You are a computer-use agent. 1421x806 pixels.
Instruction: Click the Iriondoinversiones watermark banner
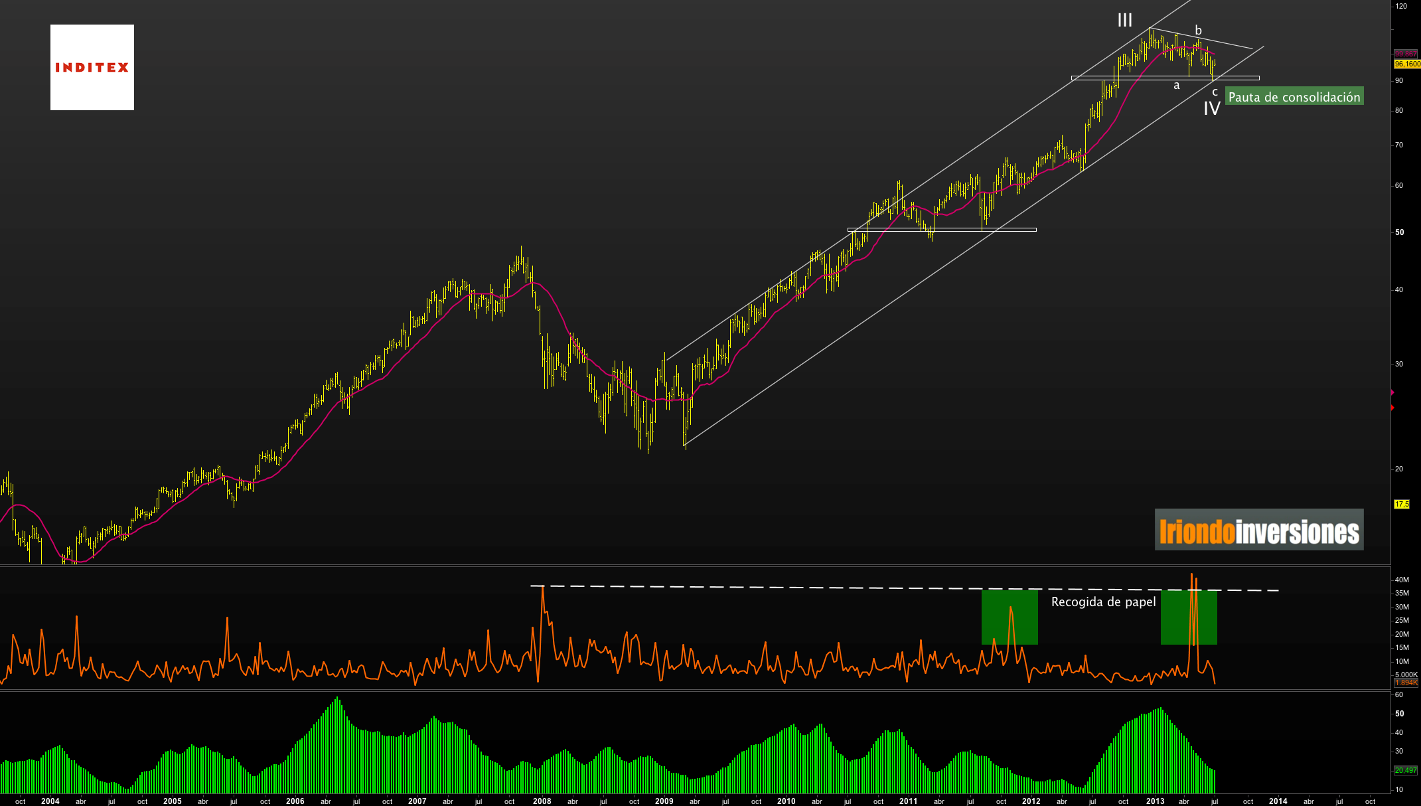[1259, 530]
